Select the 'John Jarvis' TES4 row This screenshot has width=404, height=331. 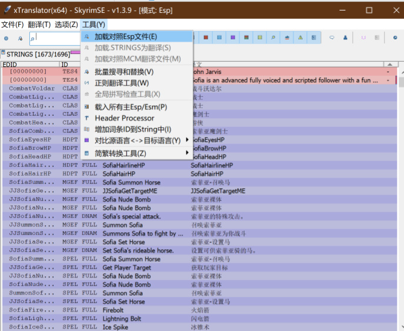(x=200, y=72)
